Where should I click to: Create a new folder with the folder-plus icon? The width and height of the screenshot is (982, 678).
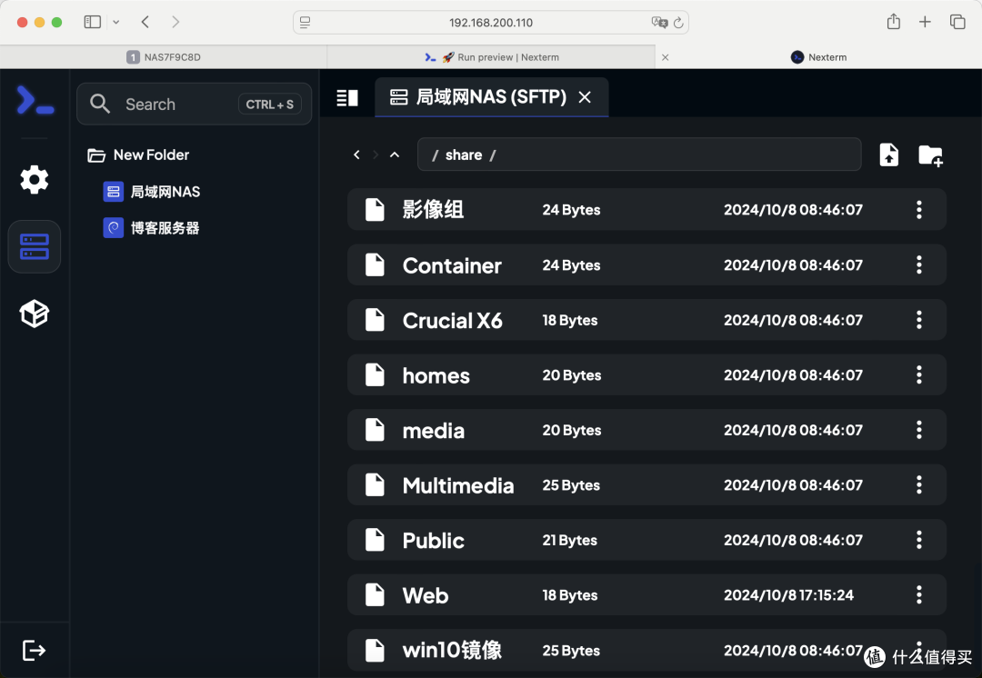[x=930, y=155]
